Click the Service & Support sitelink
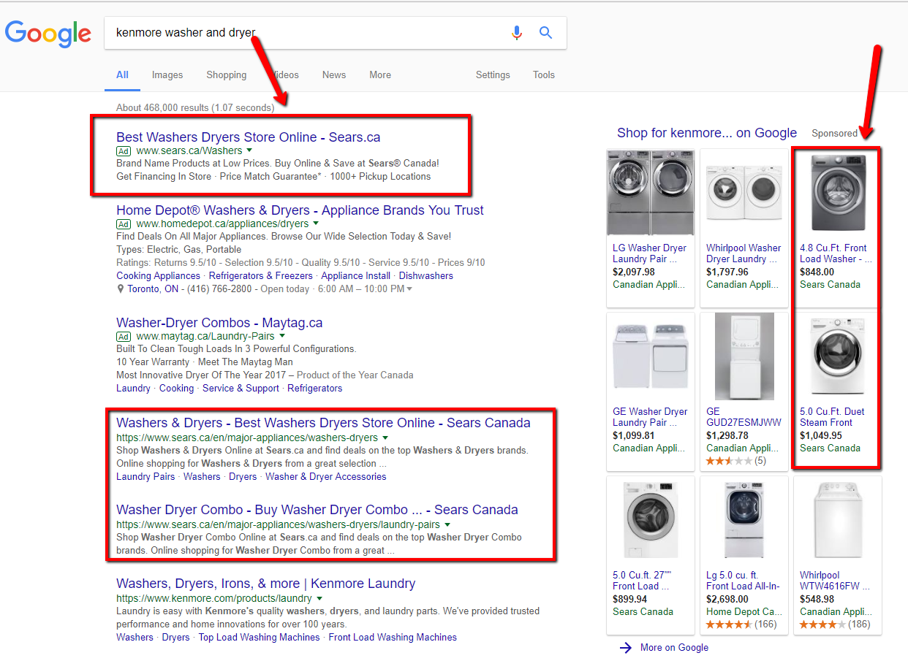The height and width of the screenshot is (661, 908). pos(241,389)
